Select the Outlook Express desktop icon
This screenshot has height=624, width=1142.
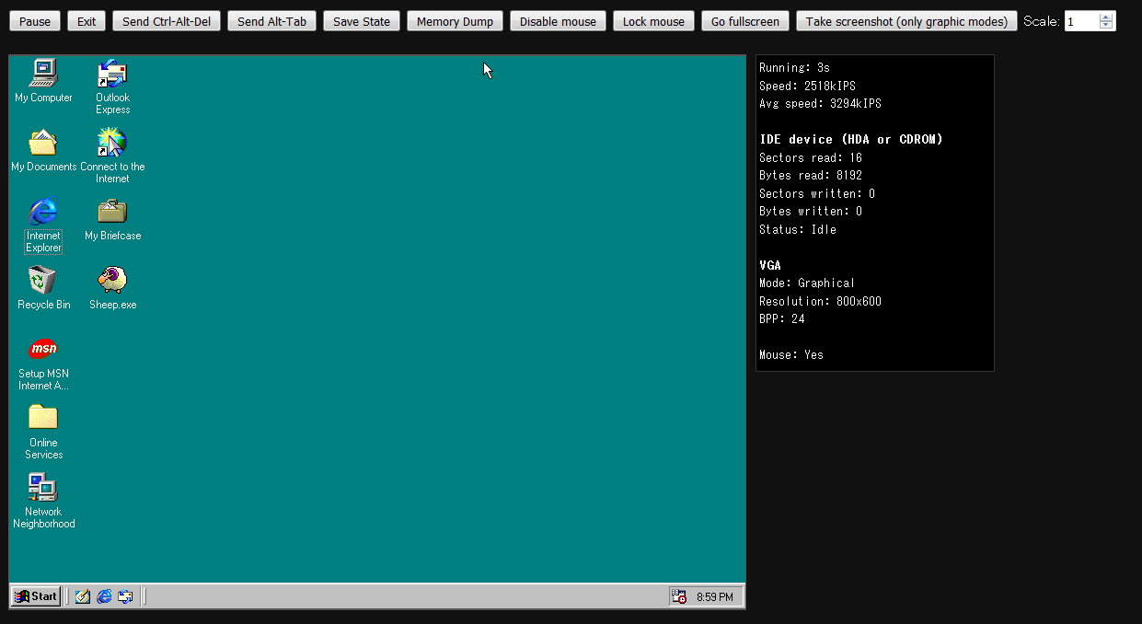pyautogui.click(x=112, y=74)
